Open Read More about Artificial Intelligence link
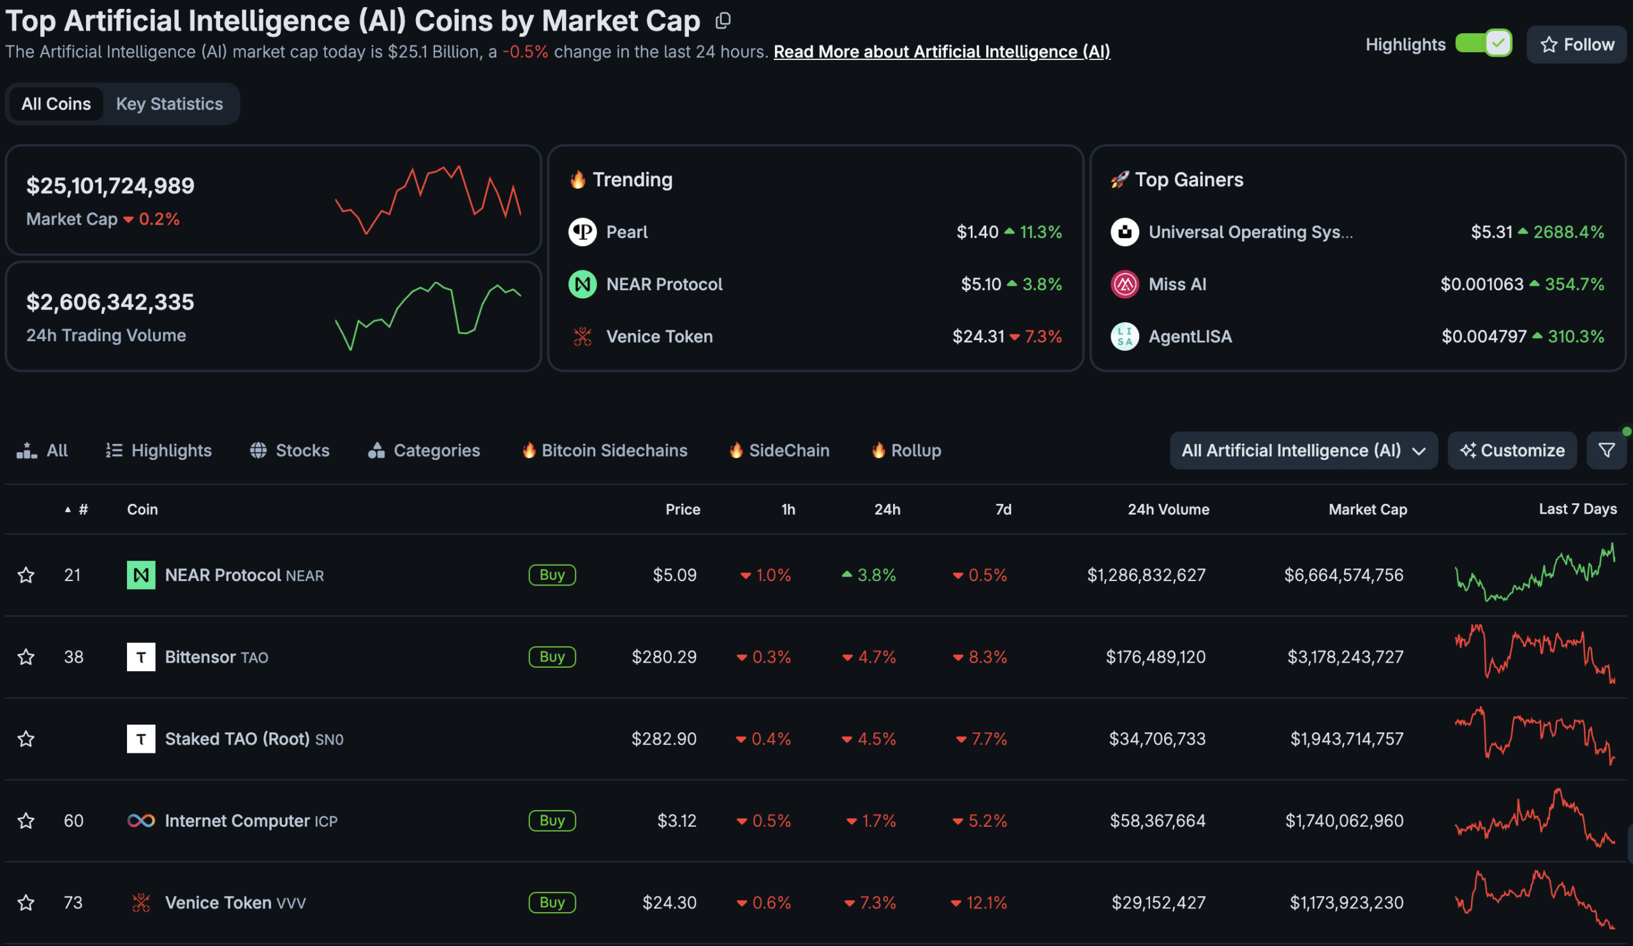The image size is (1633, 946). 942,51
